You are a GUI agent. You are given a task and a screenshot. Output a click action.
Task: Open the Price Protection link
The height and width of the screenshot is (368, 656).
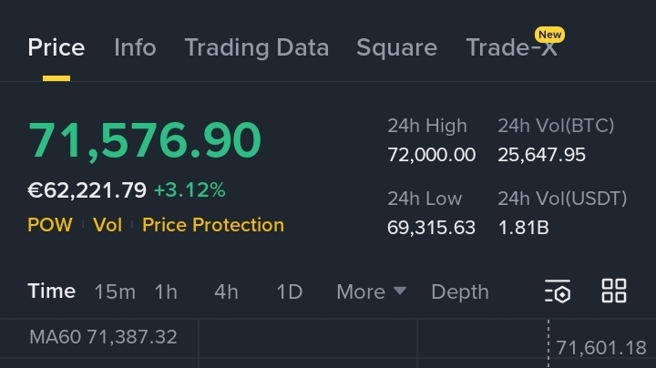(213, 225)
